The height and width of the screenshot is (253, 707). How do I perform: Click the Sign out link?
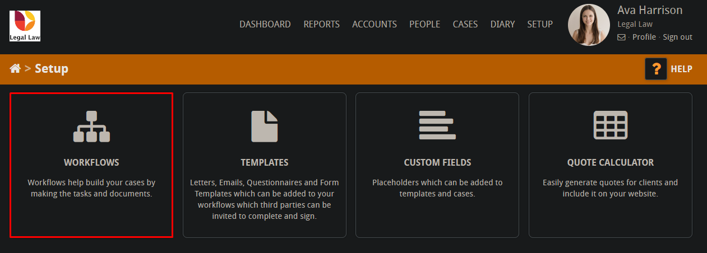click(677, 37)
